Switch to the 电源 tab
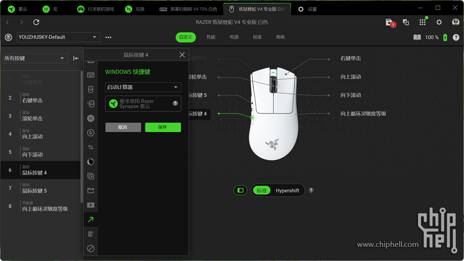The height and width of the screenshot is (261, 464). [x=234, y=37]
